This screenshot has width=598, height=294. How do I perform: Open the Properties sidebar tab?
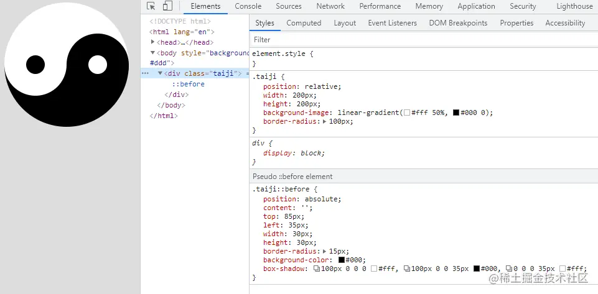tap(516, 23)
